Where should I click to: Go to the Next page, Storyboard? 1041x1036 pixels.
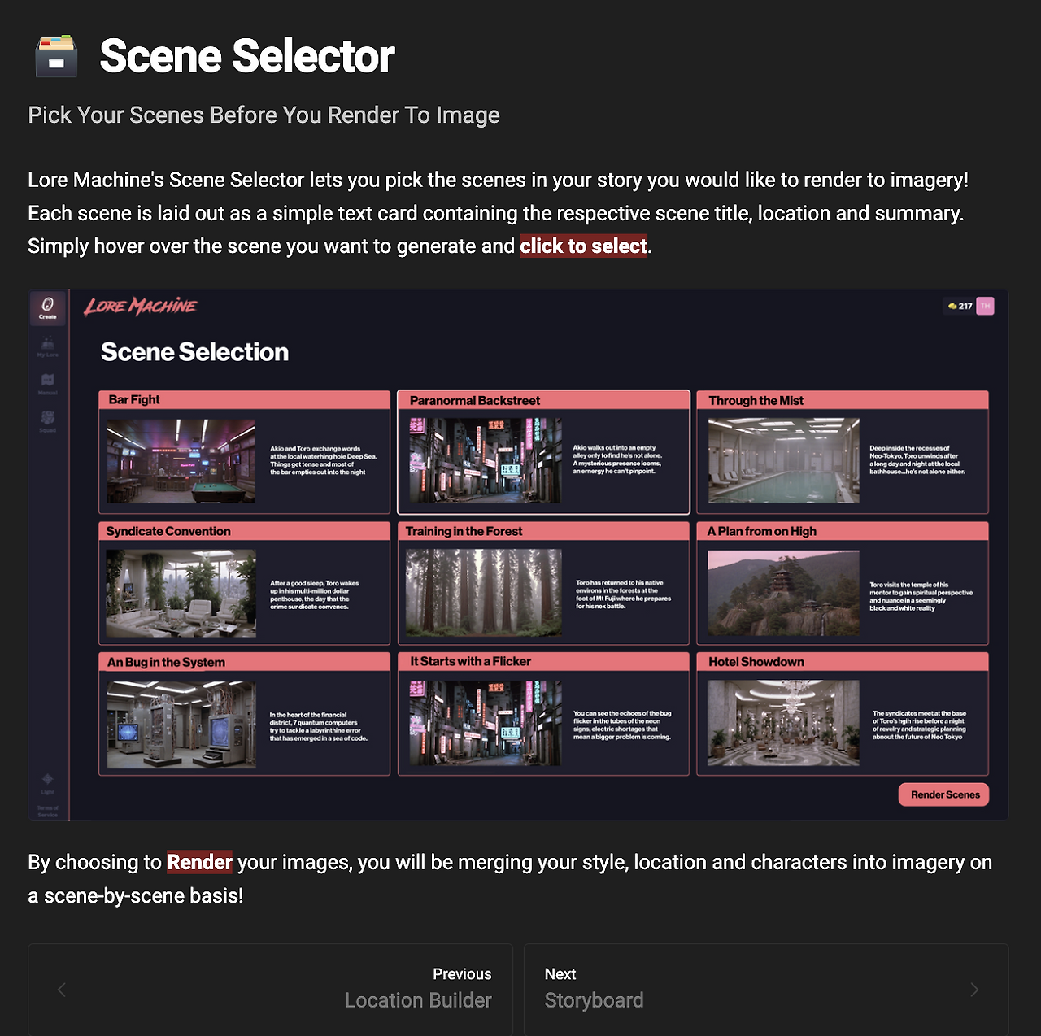coord(766,990)
